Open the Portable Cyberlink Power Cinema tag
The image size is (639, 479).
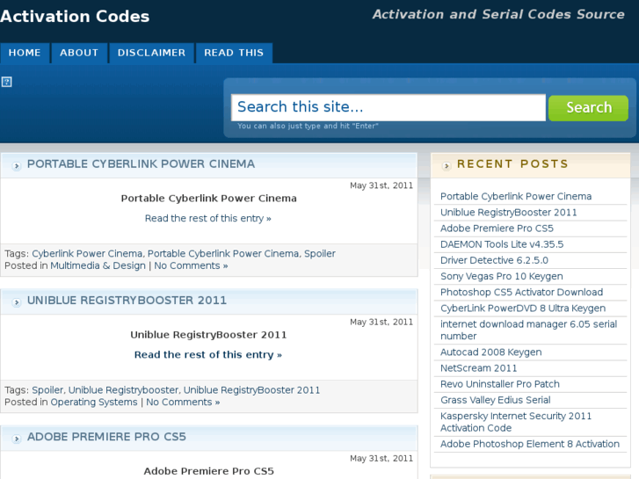tap(223, 254)
